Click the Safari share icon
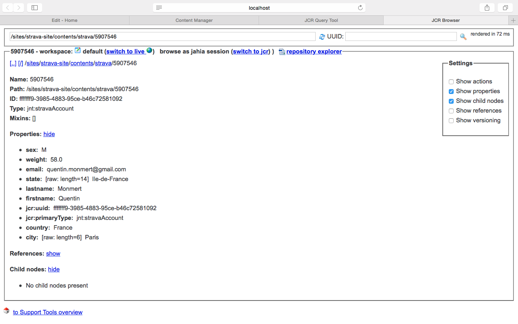The height and width of the screenshot is (324, 518). (x=487, y=8)
